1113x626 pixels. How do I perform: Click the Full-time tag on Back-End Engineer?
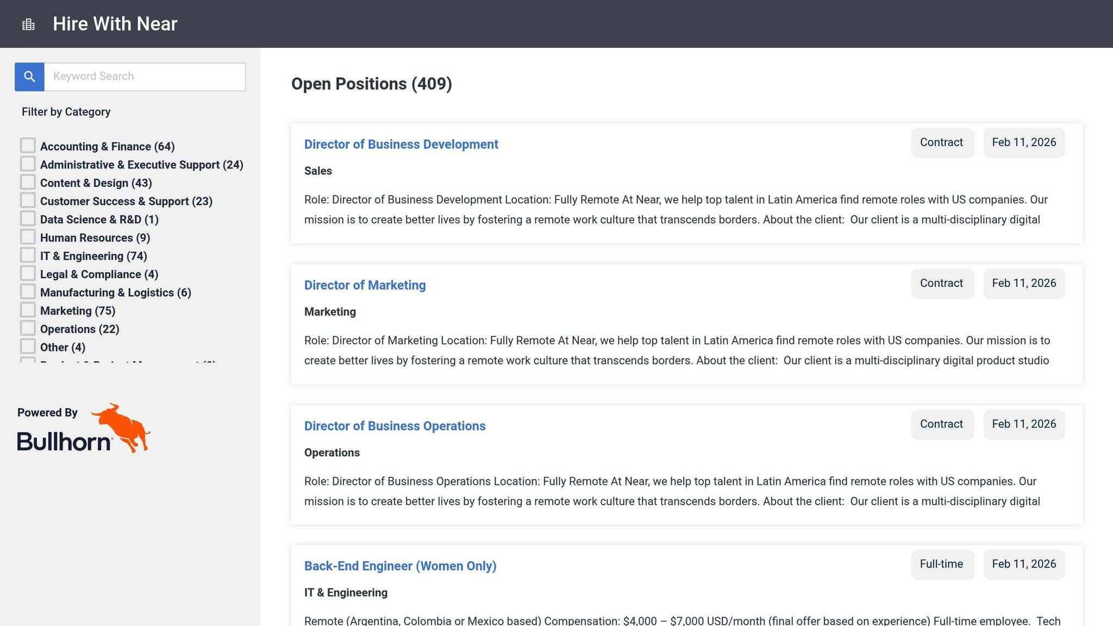pyautogui.click(x=941, y=565)
